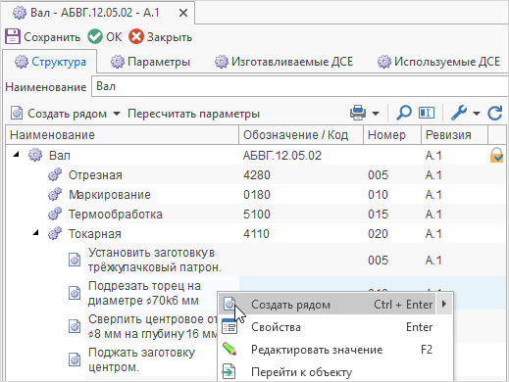The image size is (509, 382).
Task: Switch to the Параметры tab
Action: (x=150, y=62)
